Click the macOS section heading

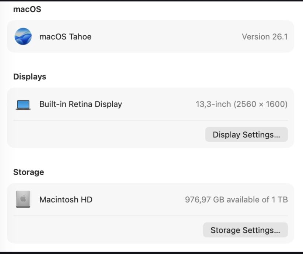(x=27, y=10)
